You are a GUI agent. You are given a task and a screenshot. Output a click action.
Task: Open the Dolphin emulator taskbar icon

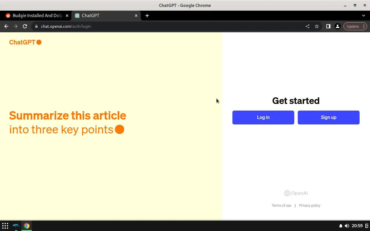click(16, 226)
